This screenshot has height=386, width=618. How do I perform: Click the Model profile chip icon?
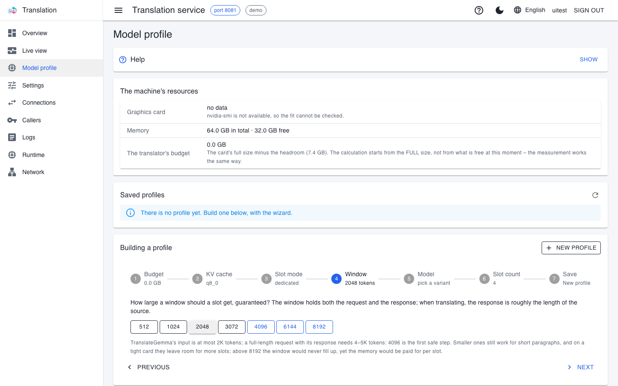point(12,68)
